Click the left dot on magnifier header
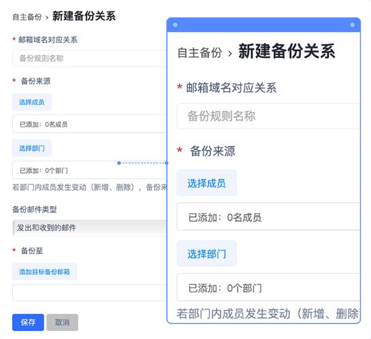This screenshot has height=339, width=371. [176, 25]
